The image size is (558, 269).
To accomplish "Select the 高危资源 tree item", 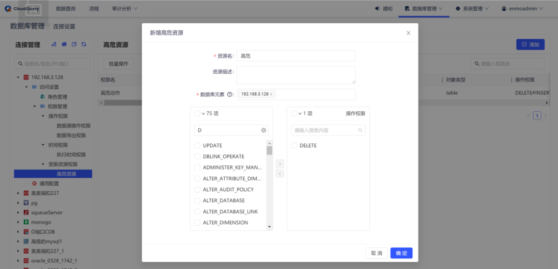I will tap(53, 174).
